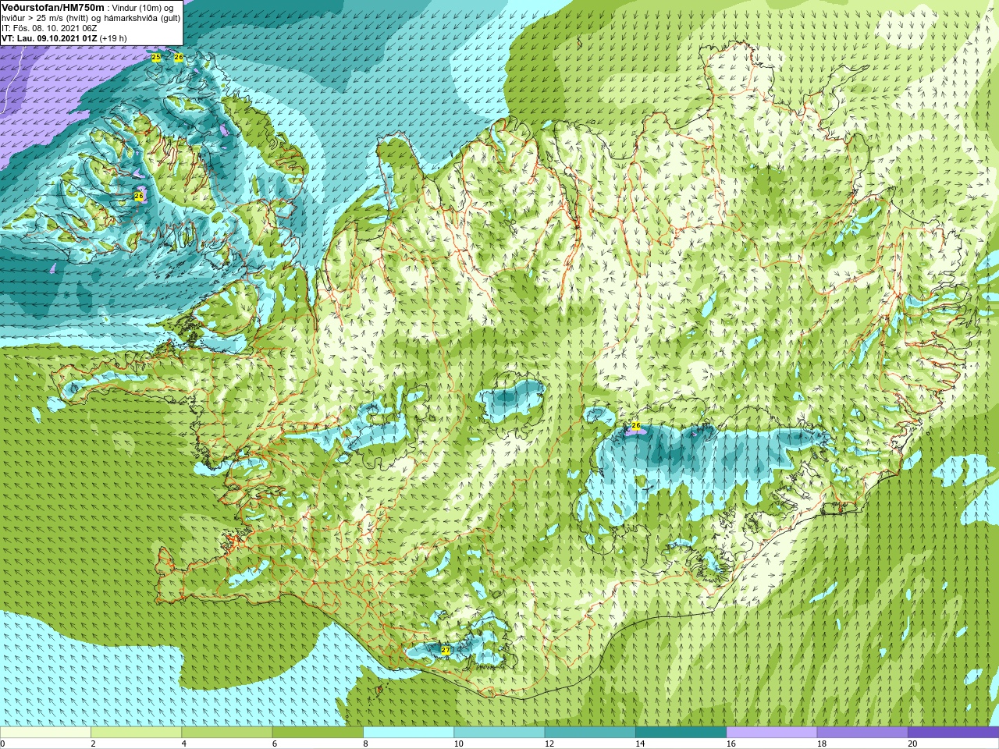This screenshot has height=749, width=999.
Task: Click the '10' label on the wind scale
Action: click(x=459, y=744)
